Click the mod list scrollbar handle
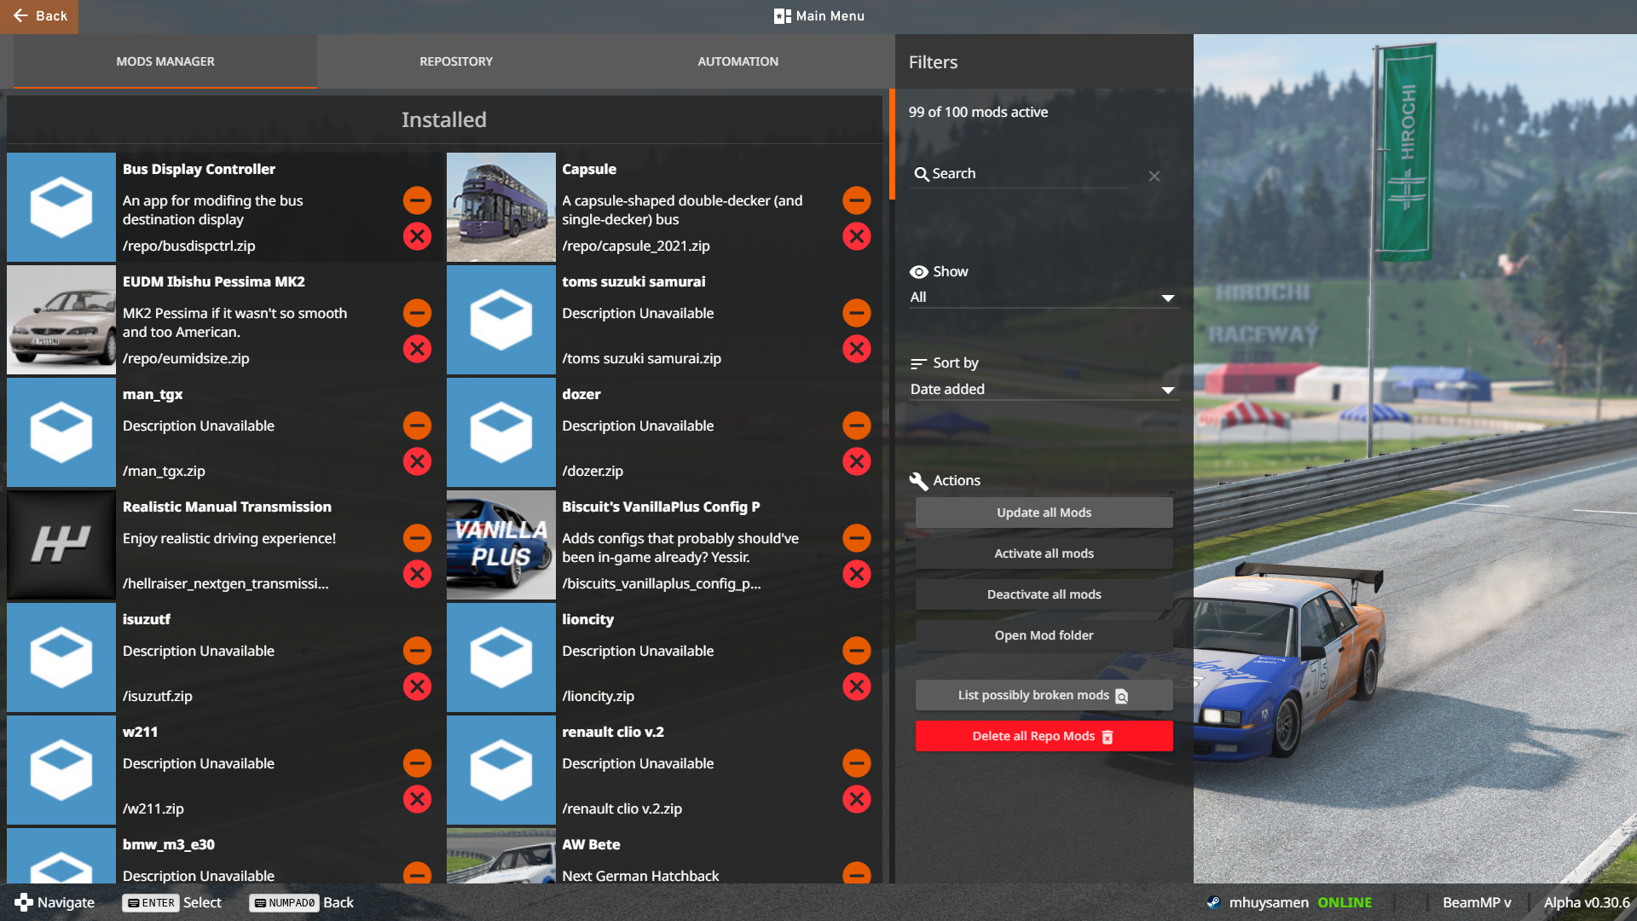 tap(892, 144)
